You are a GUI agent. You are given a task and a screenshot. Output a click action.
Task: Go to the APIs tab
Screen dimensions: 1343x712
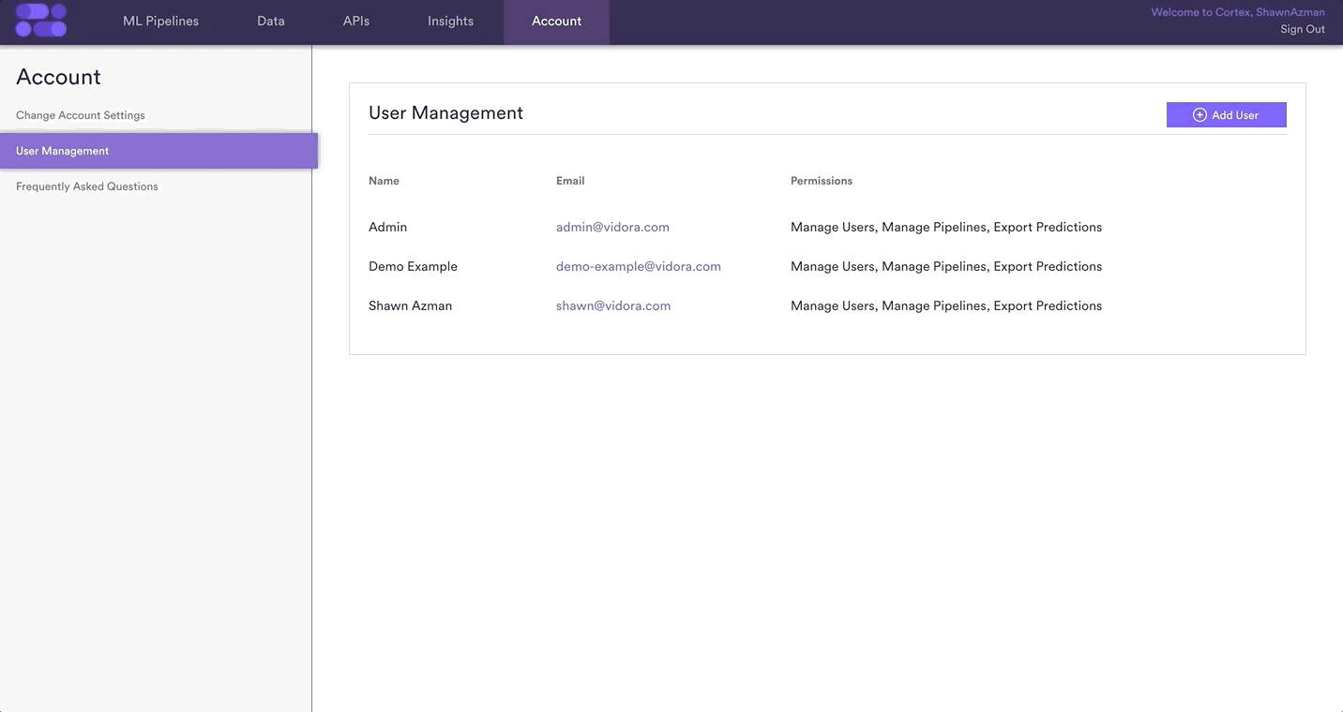click(x=356, y=22)
